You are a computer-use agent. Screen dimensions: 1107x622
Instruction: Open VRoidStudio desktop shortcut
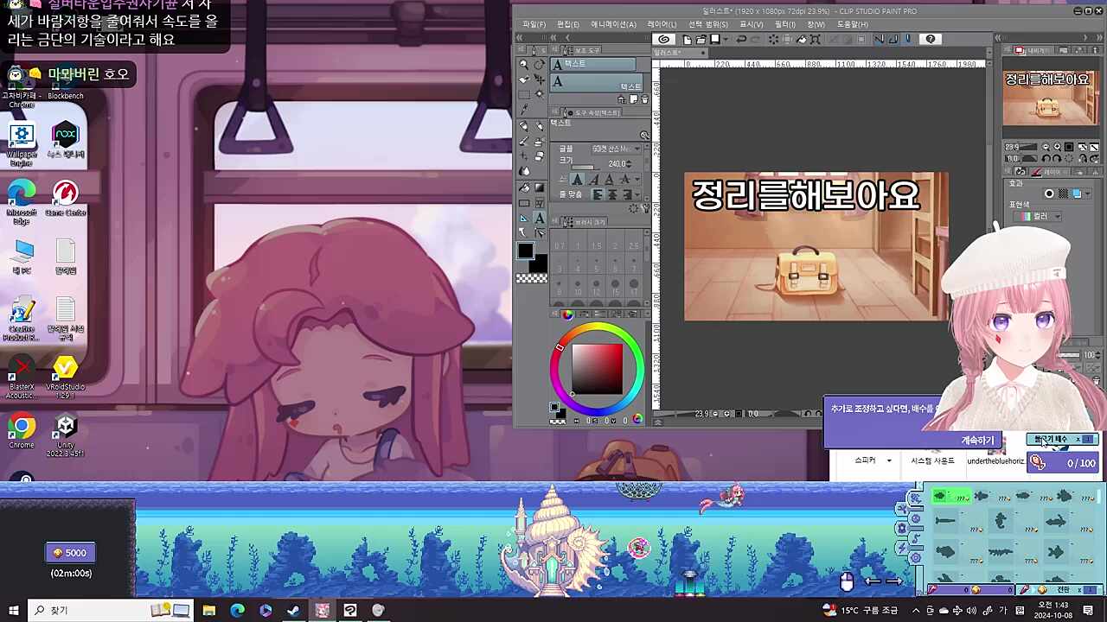coord(66,377)
